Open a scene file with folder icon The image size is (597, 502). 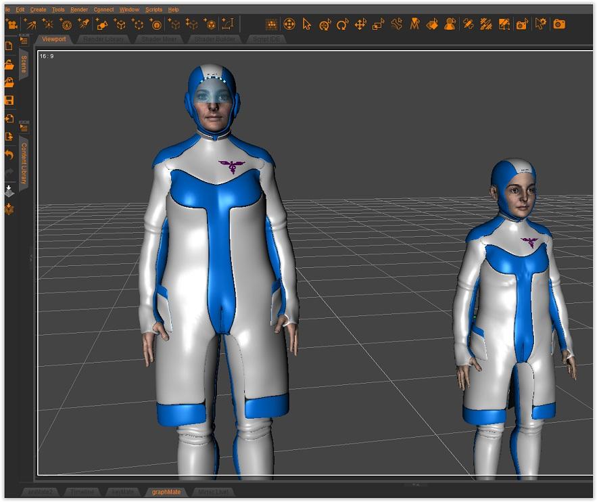tap(9, 65)
